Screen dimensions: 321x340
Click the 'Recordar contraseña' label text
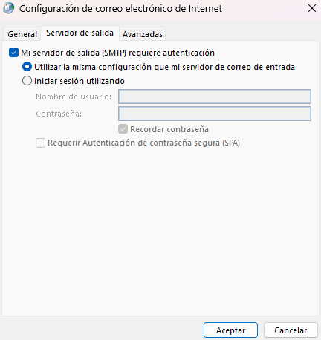pos(169,129)
